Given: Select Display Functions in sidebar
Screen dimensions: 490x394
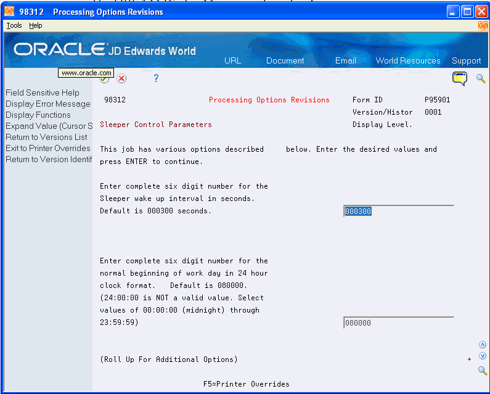Looking at the screenshot, I should 38,115.
